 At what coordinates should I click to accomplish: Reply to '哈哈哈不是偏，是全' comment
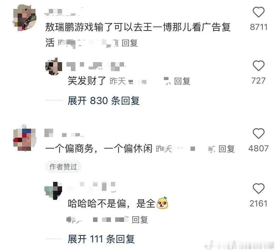coord(140,220)
